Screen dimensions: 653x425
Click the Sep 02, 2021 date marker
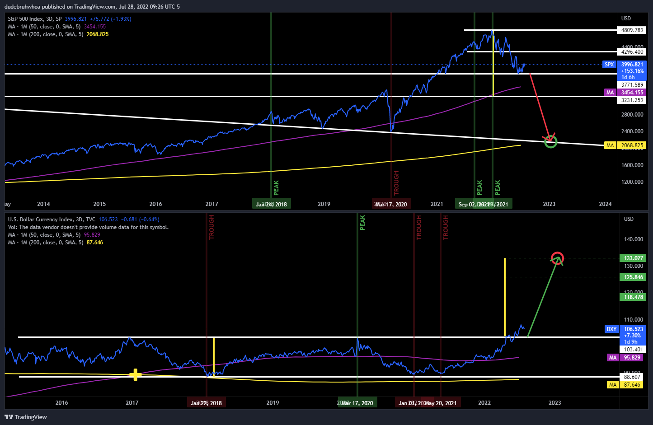(x=474, y=204)
